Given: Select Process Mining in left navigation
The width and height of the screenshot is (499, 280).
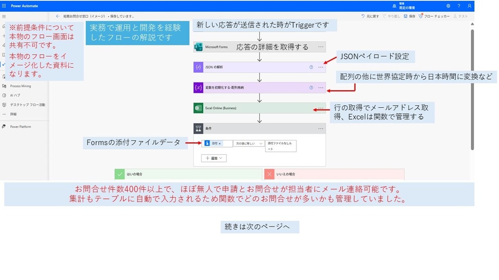Looking at the screenshot, I should pos(20,86).
